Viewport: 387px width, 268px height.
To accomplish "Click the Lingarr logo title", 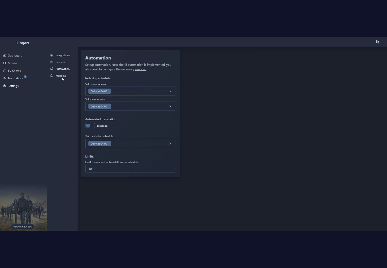I will point(23,43).
